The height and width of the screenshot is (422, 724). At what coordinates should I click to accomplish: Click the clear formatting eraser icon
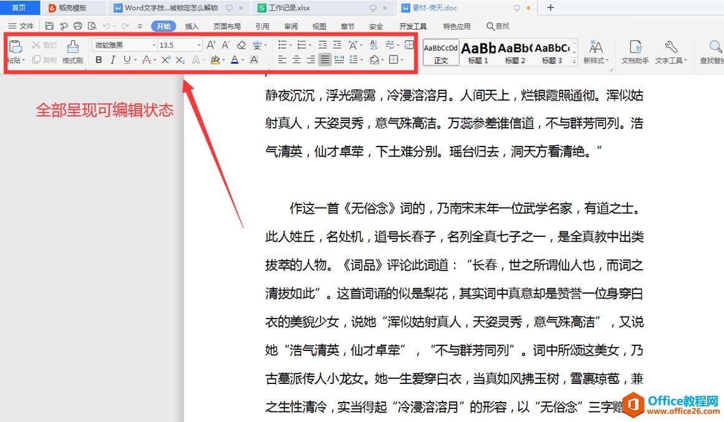241,45
